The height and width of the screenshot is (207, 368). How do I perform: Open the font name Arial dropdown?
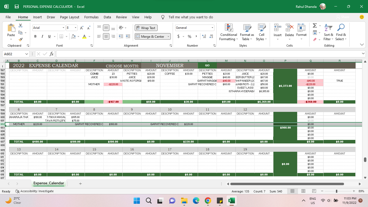(64, 28)
